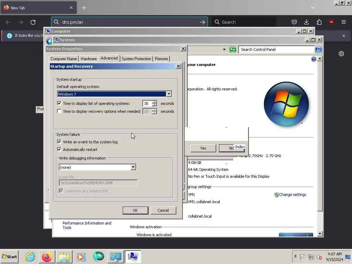Click the System window back arrow
Viewport: 352px width, 264px height.
pyautogui.click(x=49, y=41)
